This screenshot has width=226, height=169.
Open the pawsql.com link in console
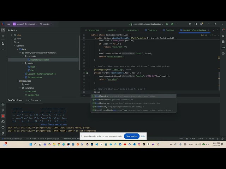[54, 124]
